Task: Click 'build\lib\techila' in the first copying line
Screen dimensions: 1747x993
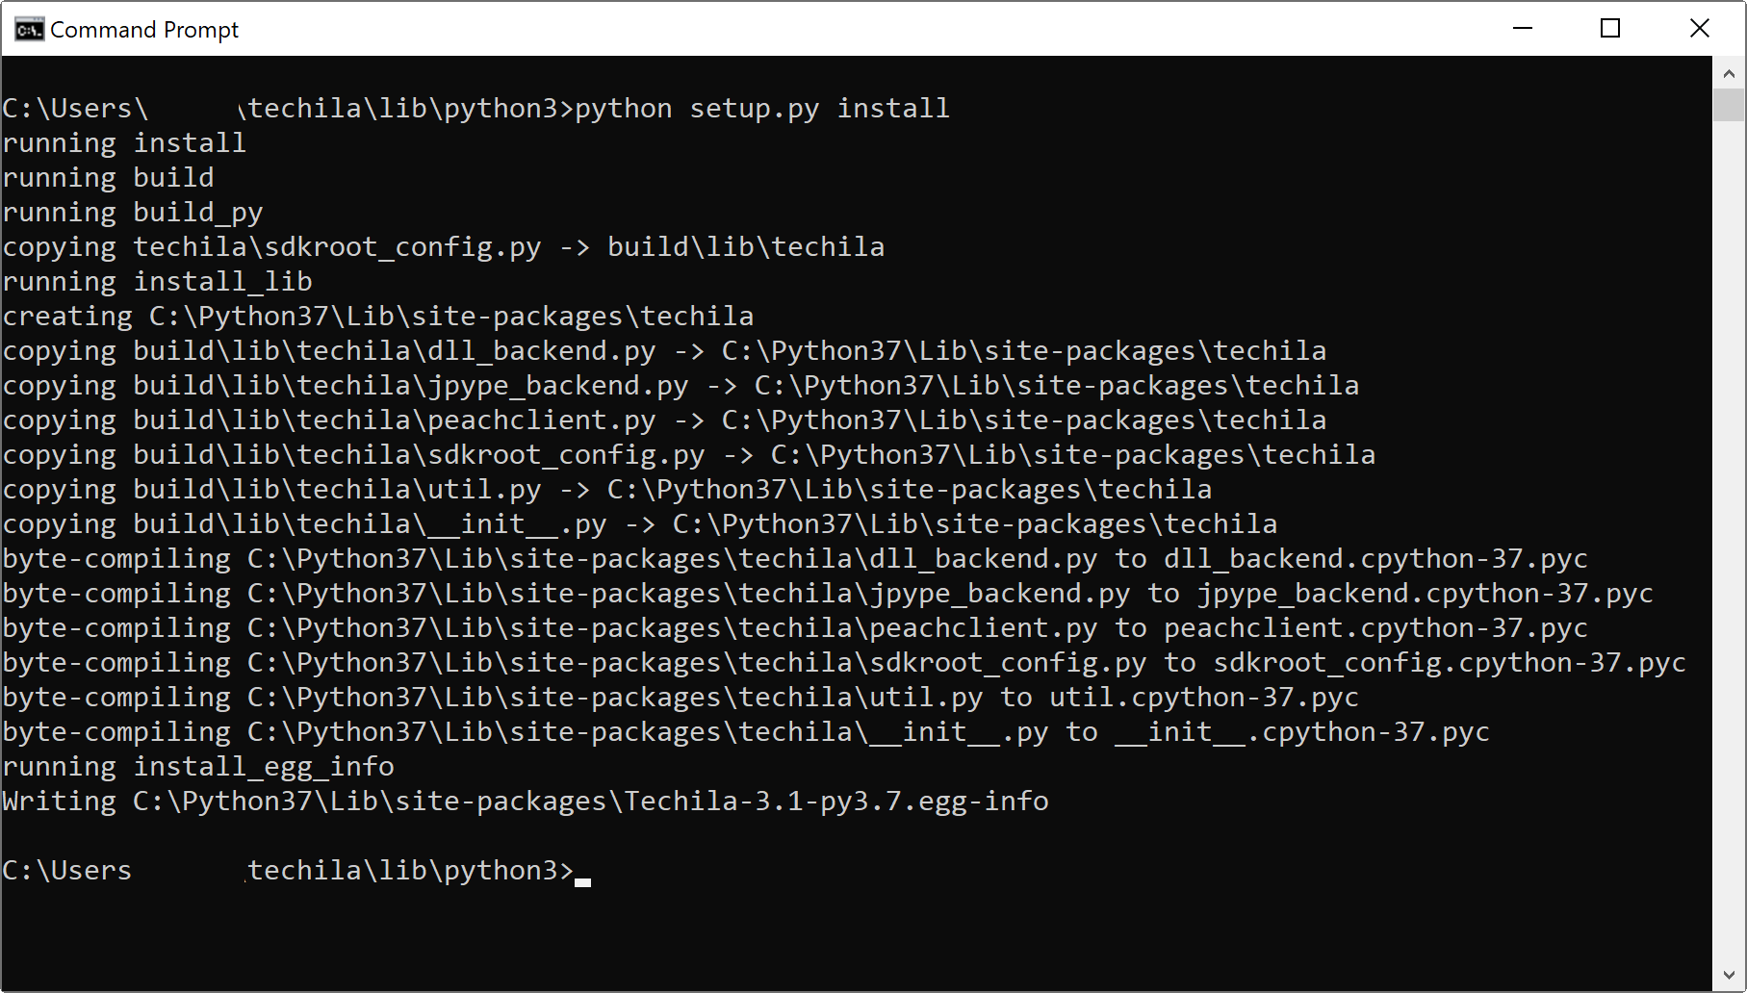Action: [746, 247]
